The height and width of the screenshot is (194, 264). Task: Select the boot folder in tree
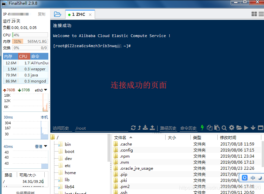67,152
